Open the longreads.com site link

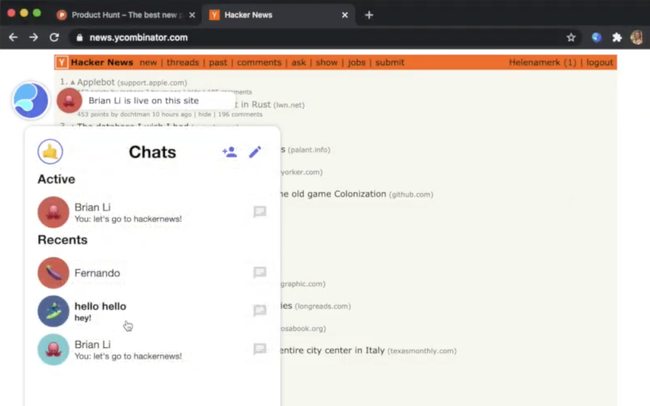[322, 306]
